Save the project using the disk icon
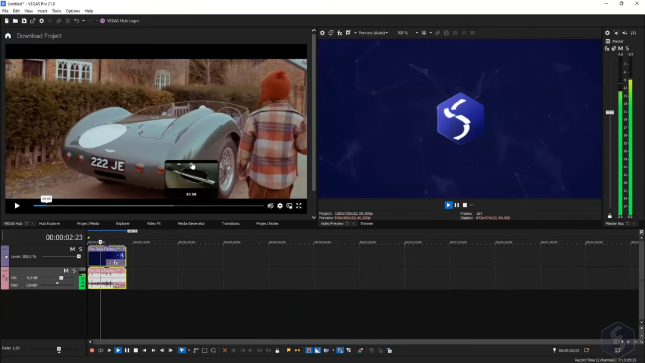 24,21
